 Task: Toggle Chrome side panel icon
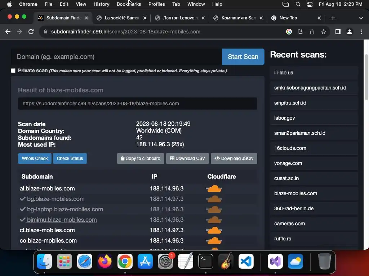(x=338, y=32)
